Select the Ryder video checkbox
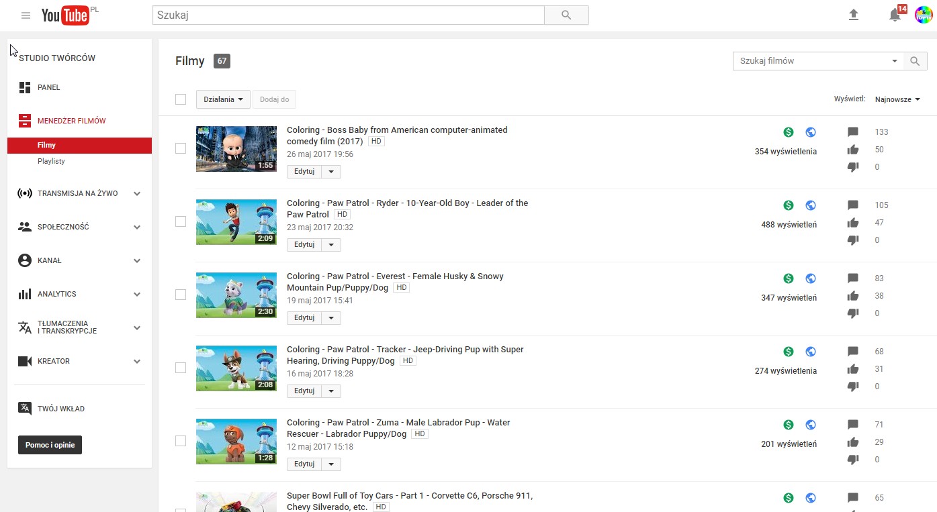Image resolution: width=937 pixels, height=512 pixels. click(x=181, y=221)
